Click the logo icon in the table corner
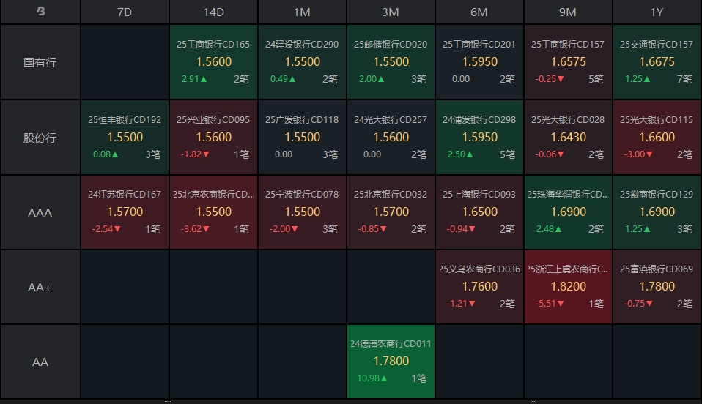This screenshot has height=404, width=702. (x=40, y=11)
